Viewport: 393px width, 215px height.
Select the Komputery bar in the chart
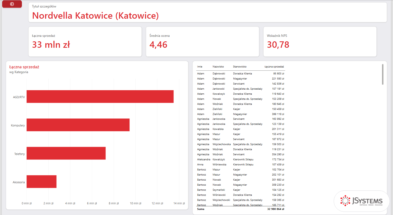click(x=78, y=125)
